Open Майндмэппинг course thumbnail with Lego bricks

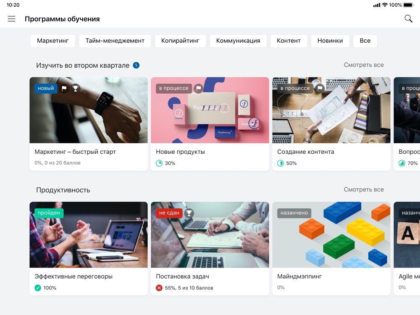331,235
